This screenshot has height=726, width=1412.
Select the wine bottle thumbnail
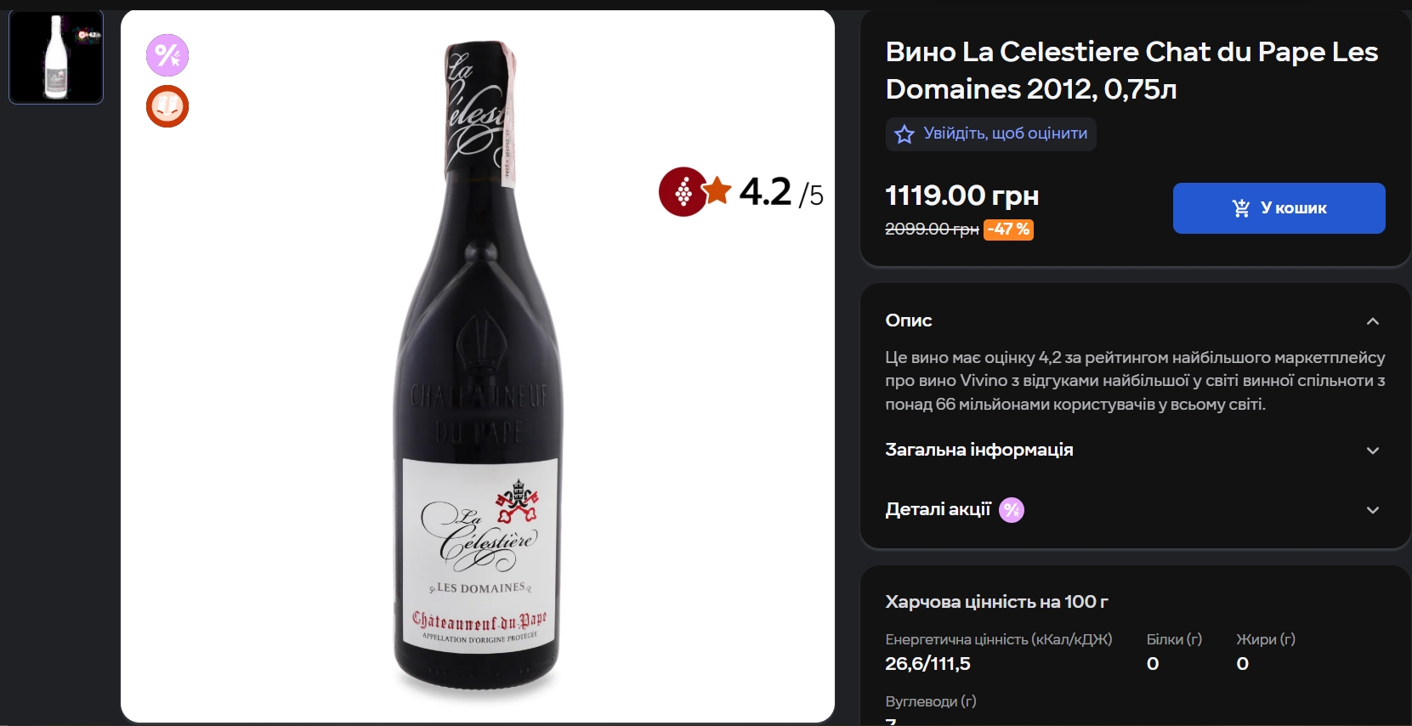tap(56, 57)
